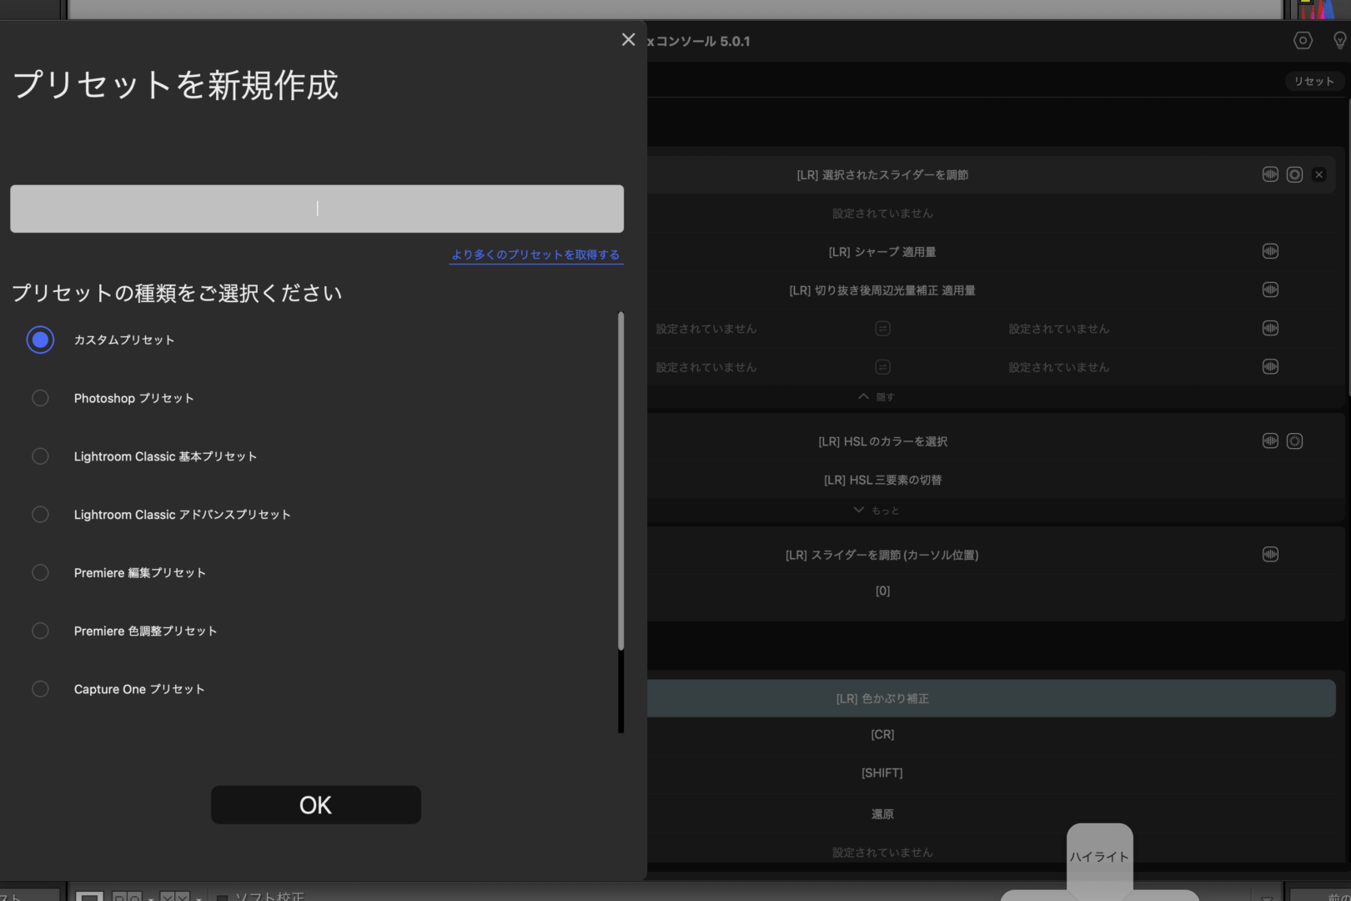The width and height of the screenshot is (1351, 901).
Task: Click the bottom 設定されていません row under 還原
Action: tap(882, 853)
